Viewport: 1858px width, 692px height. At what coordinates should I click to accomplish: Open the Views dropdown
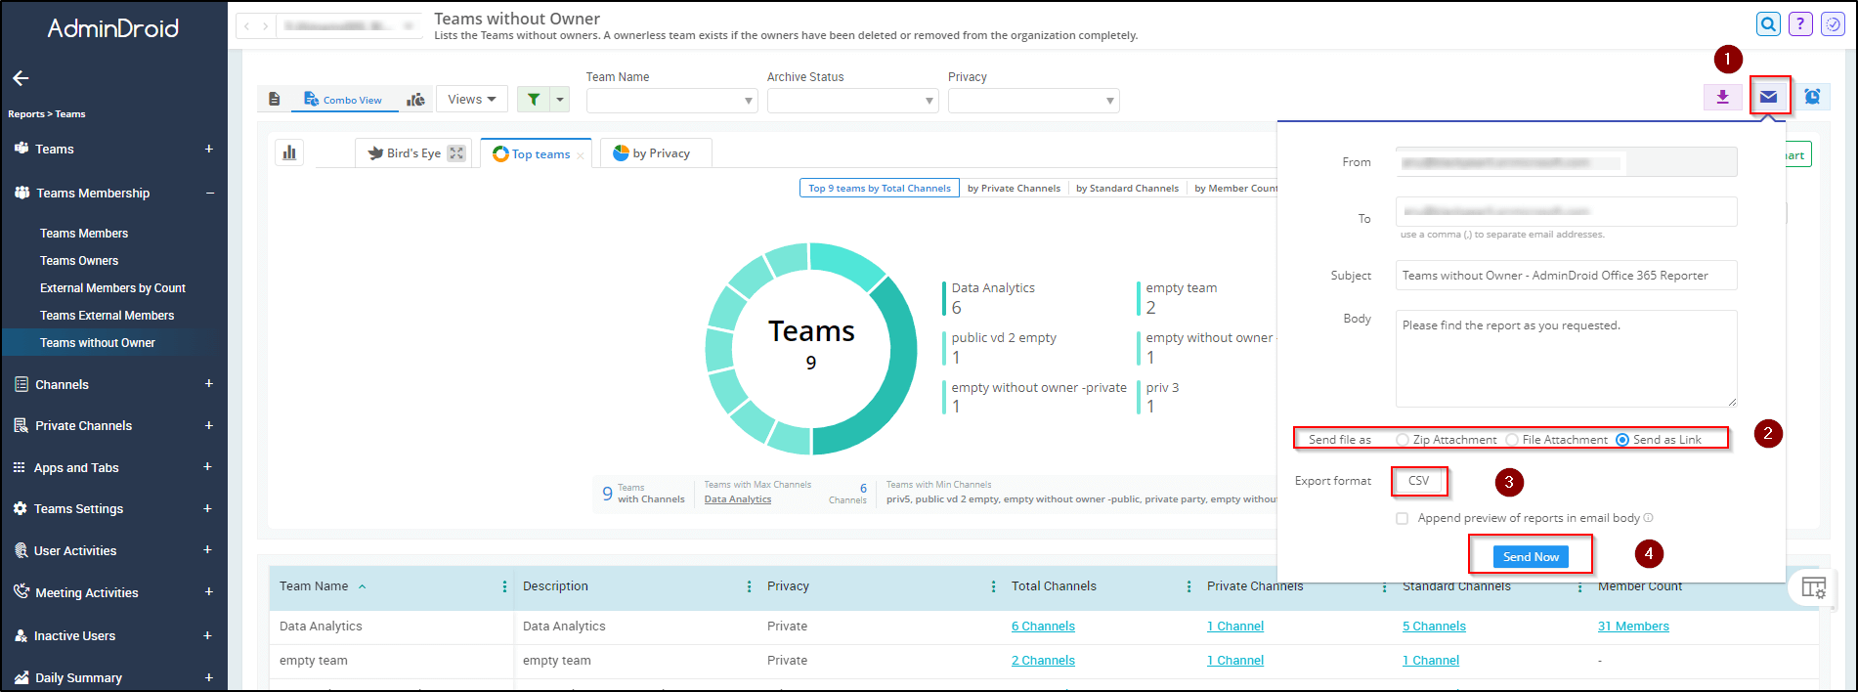[x=472, y=99]
